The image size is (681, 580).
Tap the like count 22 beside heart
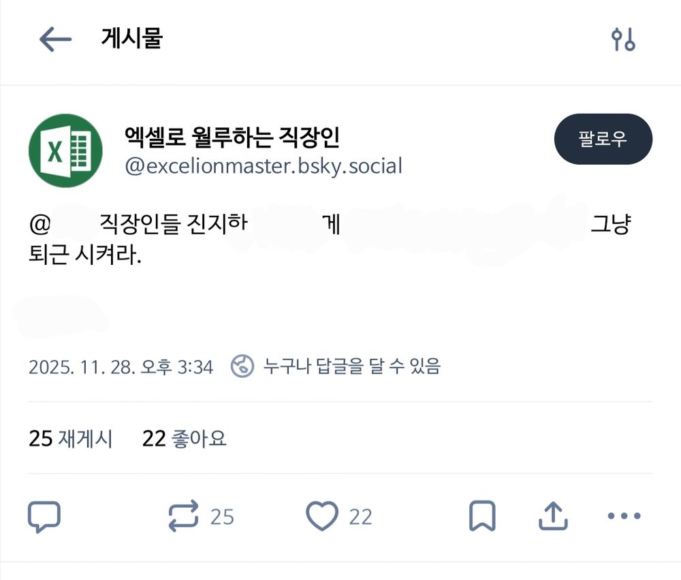pyautogui.click(x=360, y=517)
